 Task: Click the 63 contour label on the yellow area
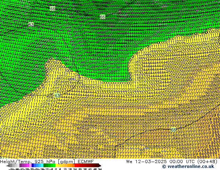[57, 96]
